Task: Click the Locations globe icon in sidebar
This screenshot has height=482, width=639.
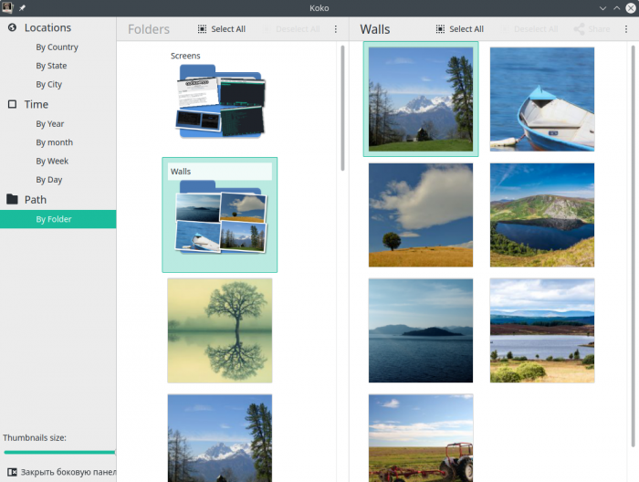Action: 12,27
